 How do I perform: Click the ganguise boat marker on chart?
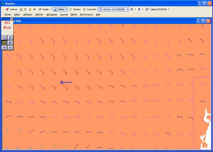(62, 82)
